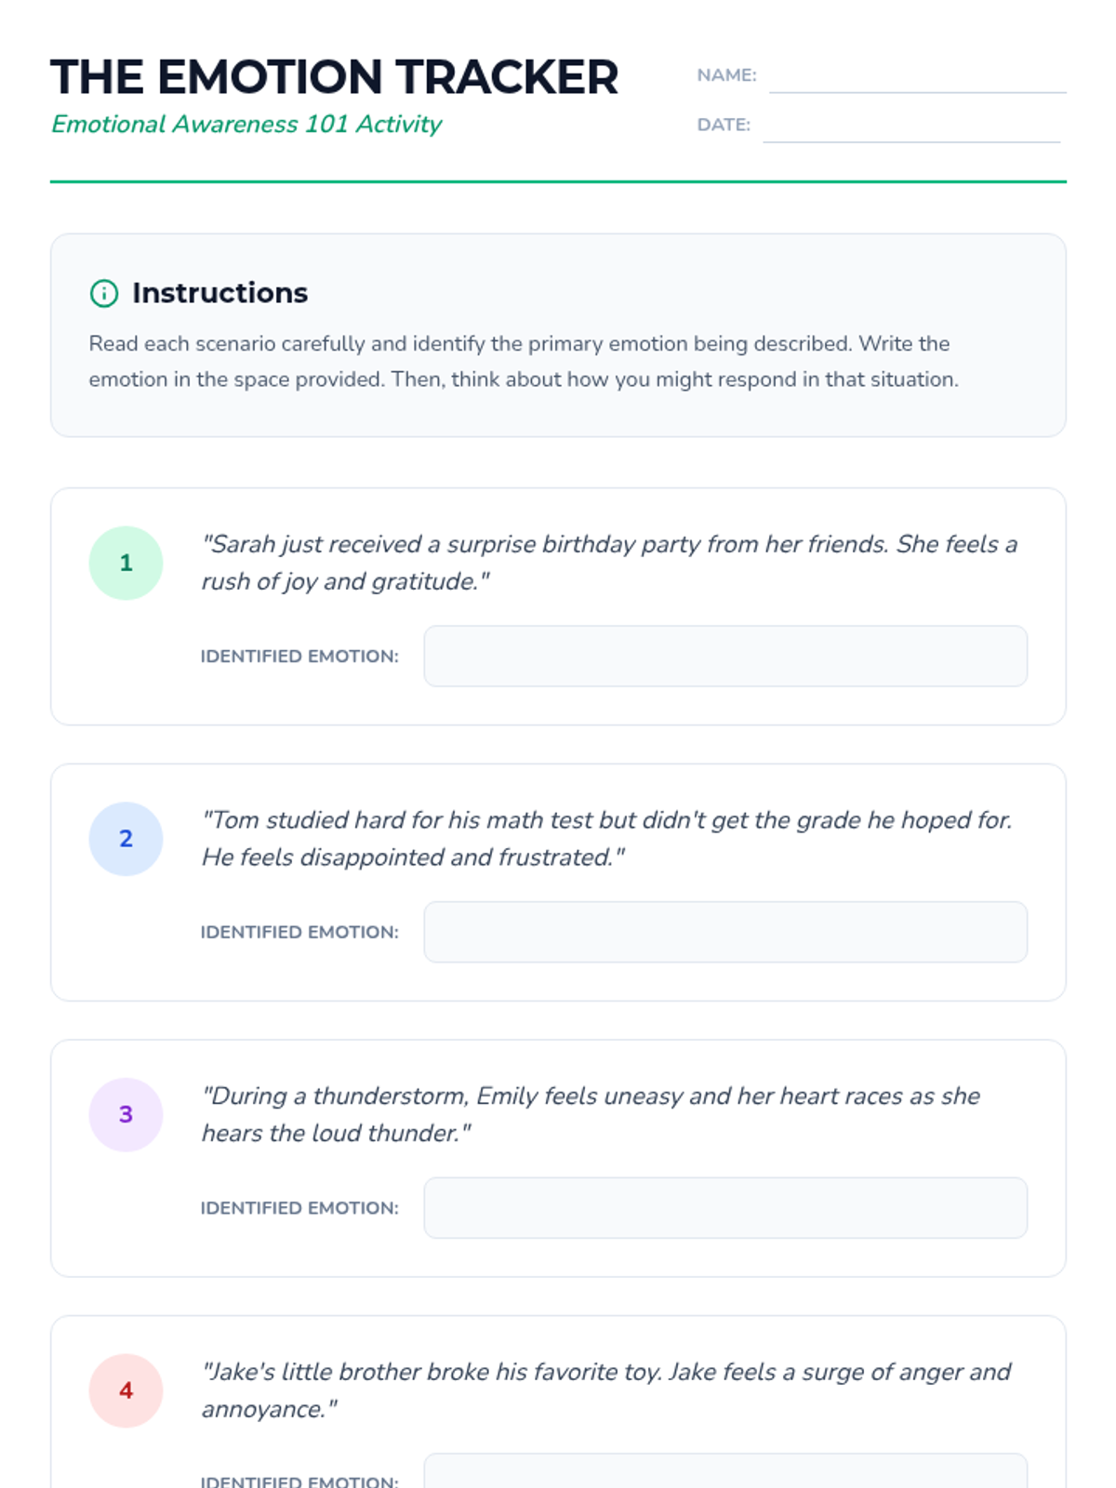Click Emily's thunderstorm scenario text
Viewport: 1116px width, 1488px height.
pyautogui.click(x=591, y=1114)
